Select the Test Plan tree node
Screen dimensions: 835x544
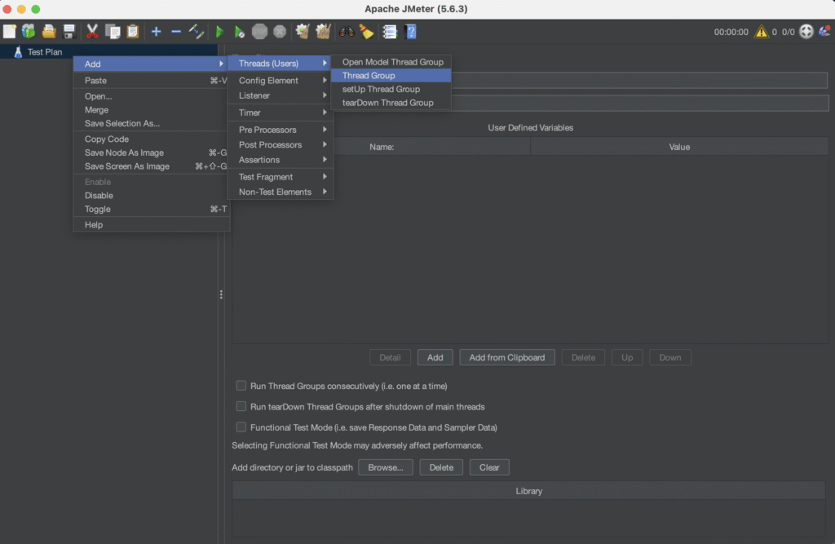click(44, 52)
